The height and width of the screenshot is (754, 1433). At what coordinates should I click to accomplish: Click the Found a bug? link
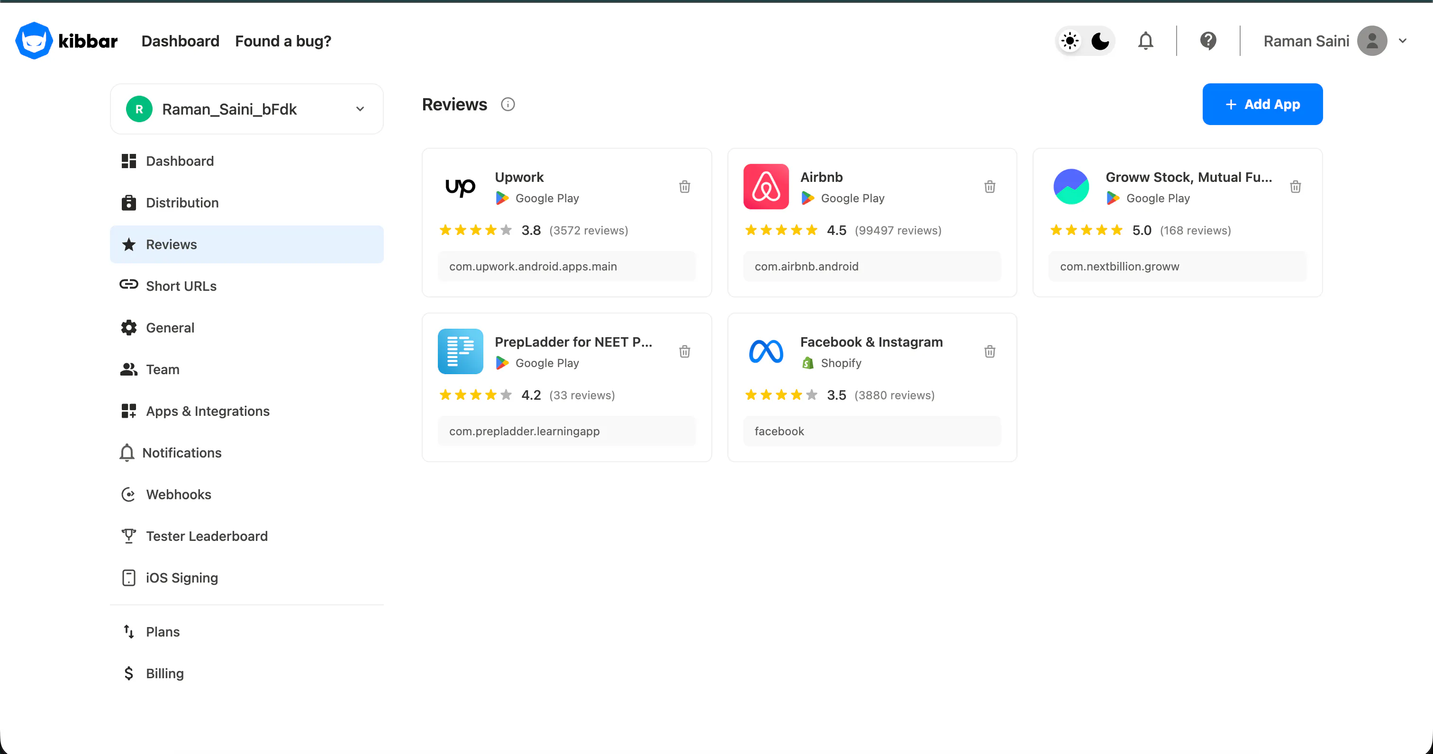(283, 41)
